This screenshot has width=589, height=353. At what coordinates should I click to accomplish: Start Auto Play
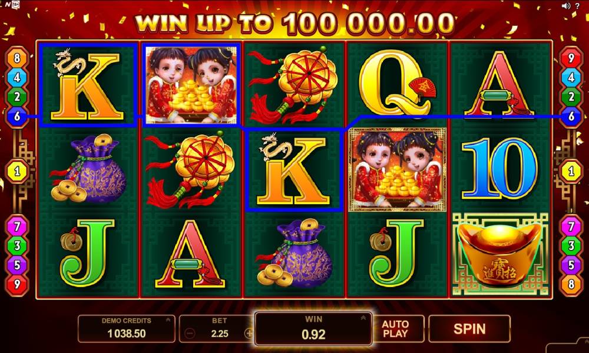(x=395, y=329)
